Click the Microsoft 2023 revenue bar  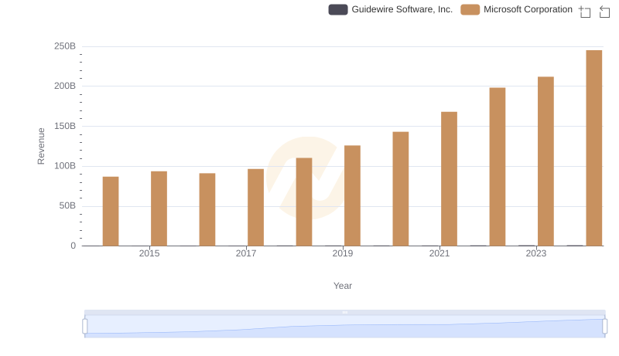coord(545,161)
